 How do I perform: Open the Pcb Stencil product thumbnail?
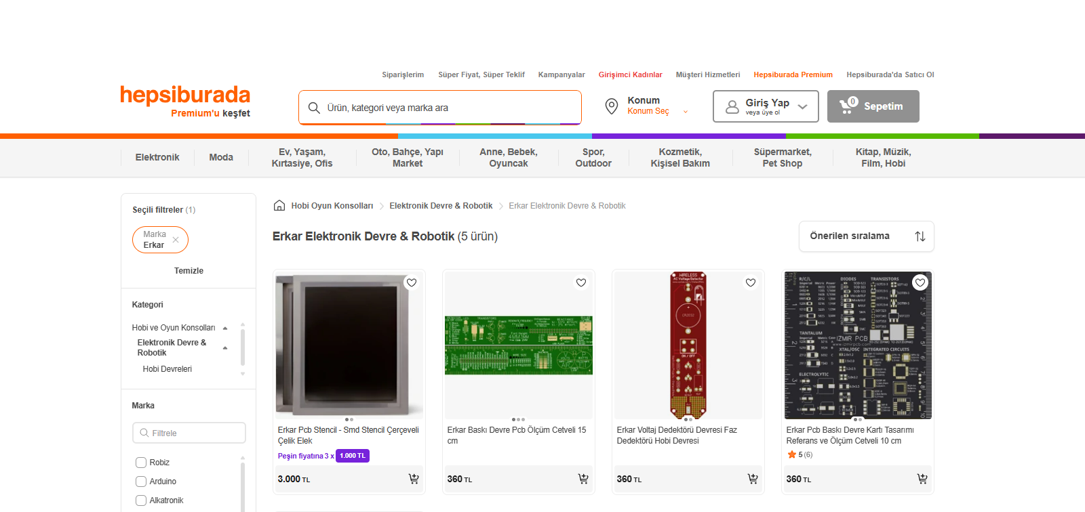point(349,345)
